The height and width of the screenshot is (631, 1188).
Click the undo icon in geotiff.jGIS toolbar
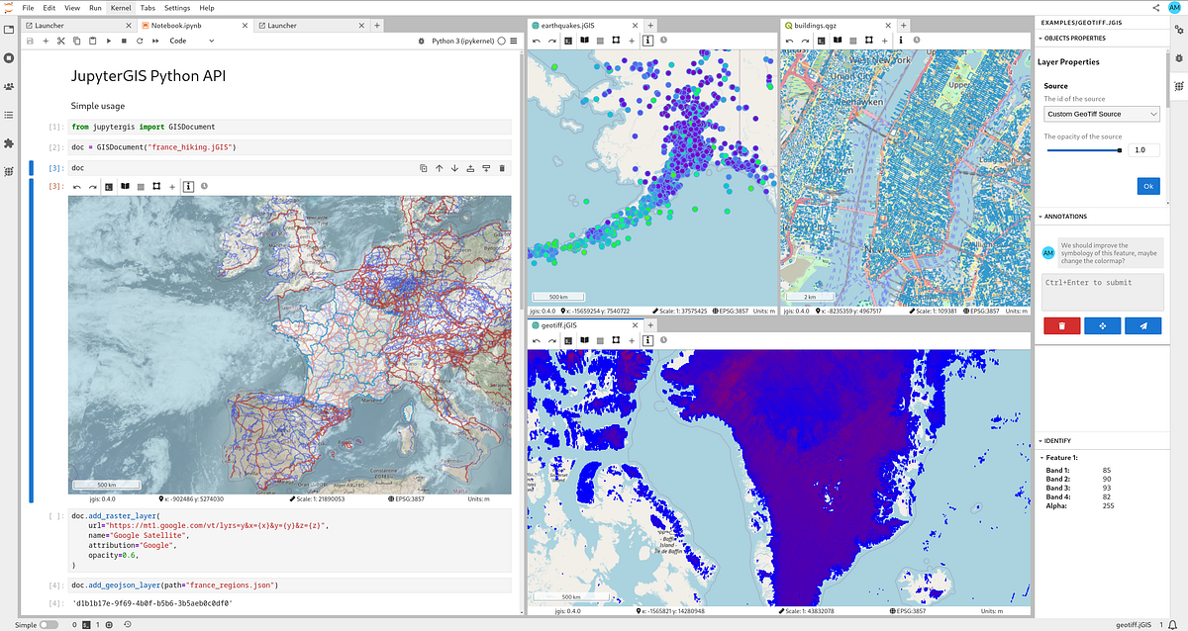coord(538,339)
